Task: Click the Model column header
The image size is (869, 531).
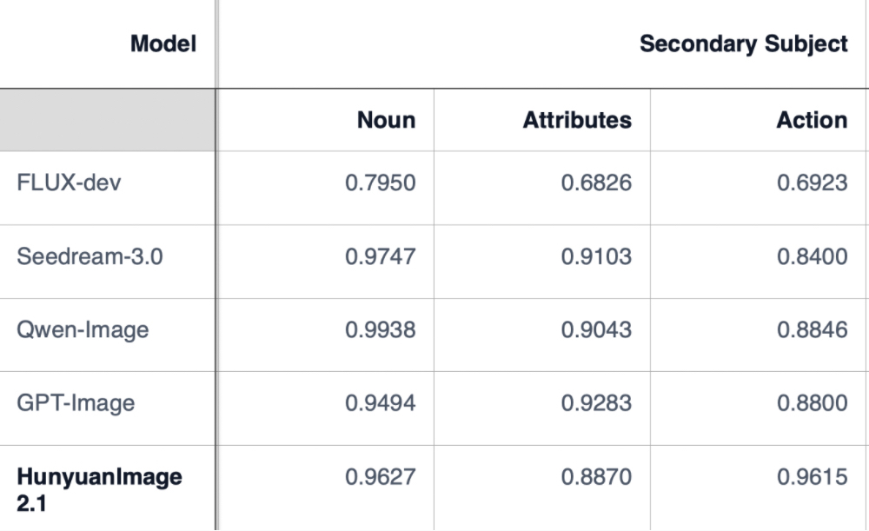Action: 163,43
